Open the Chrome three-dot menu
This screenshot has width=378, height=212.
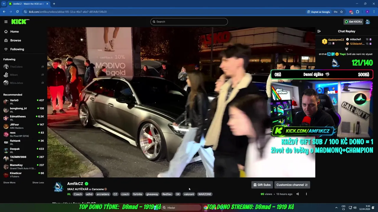click(374, 12)
